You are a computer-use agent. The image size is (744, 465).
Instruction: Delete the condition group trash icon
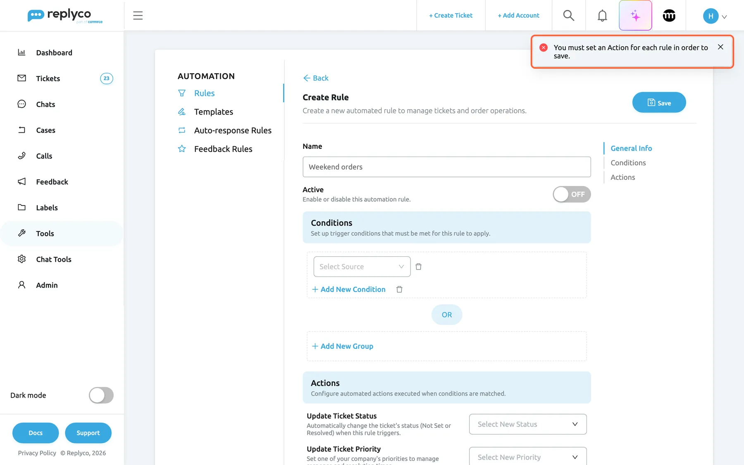pyautogui.click(x=399, y=289)
